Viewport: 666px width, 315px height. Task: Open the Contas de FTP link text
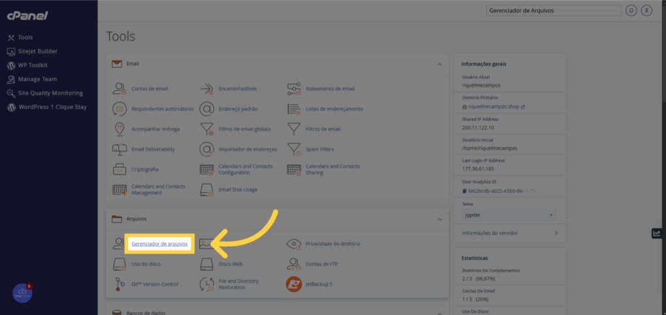tap(322, 263)
